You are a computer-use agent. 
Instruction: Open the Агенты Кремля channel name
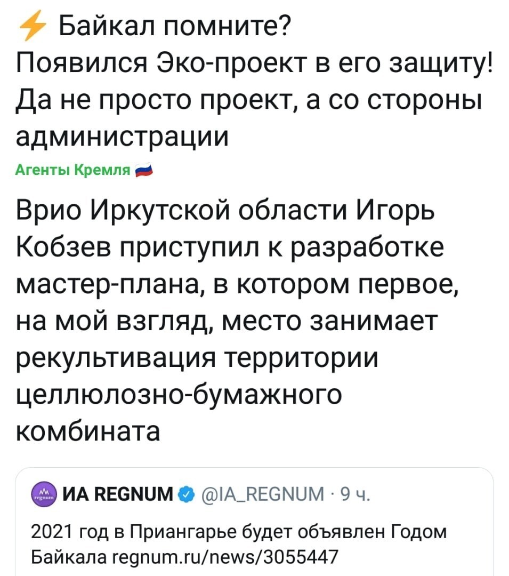(x=73, y=170)
